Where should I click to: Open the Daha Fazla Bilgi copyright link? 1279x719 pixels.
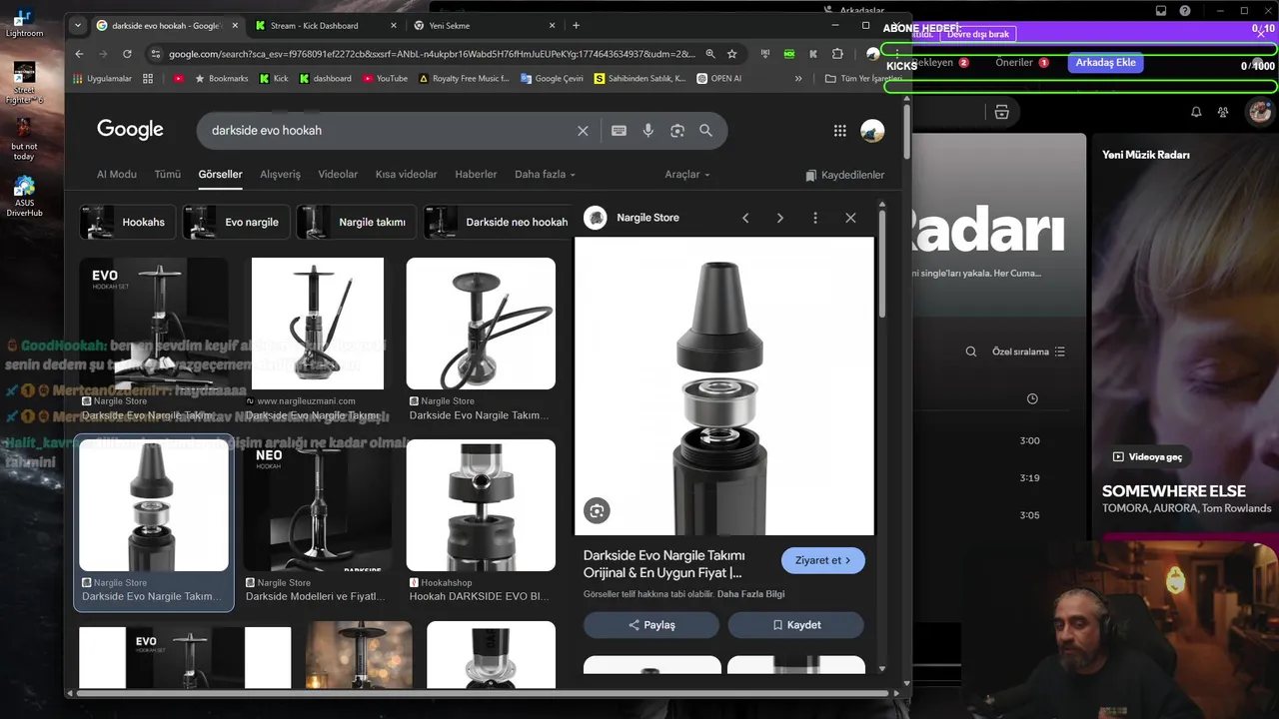(x=750, y=594)
